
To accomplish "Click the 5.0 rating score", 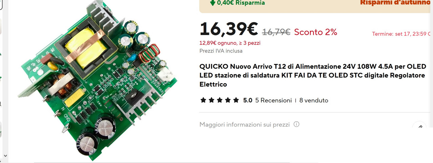I will [x=248, y=100].
